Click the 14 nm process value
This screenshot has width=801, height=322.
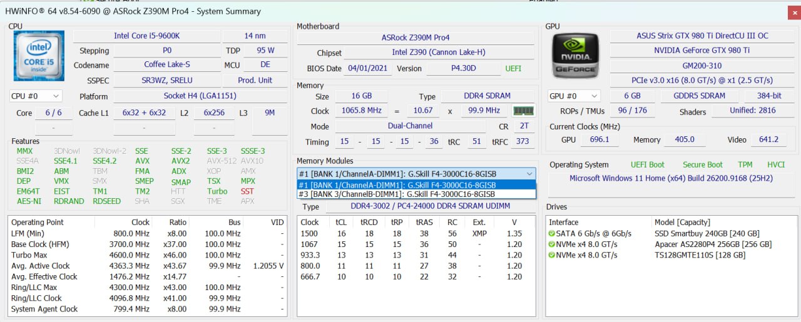pyautogui.click(x=255, y=36)
